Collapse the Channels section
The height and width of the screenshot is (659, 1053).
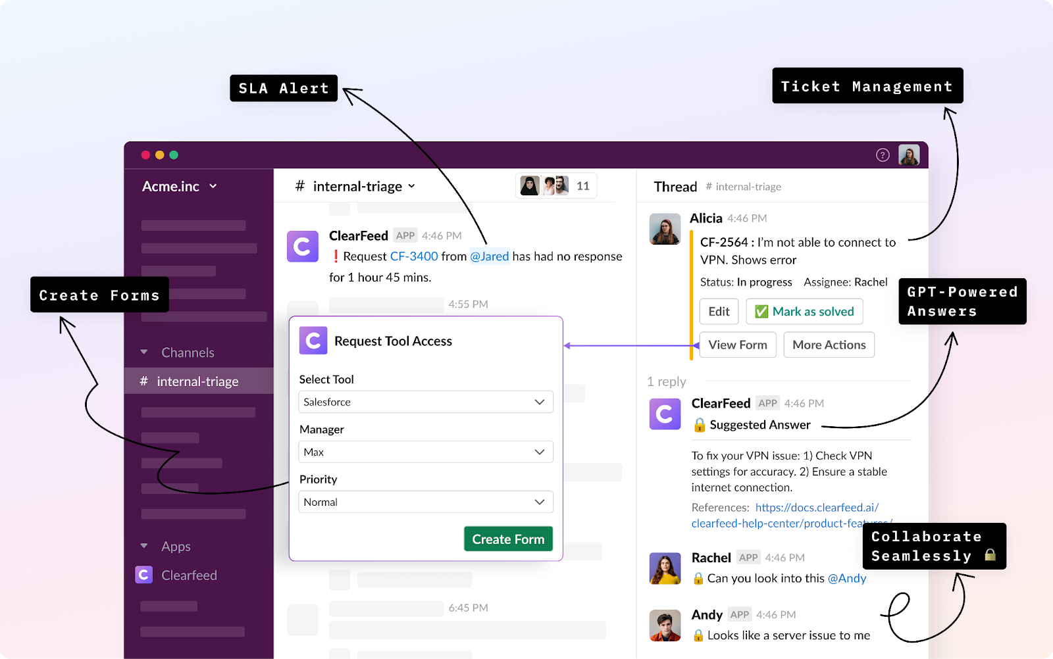pos(144,353)
